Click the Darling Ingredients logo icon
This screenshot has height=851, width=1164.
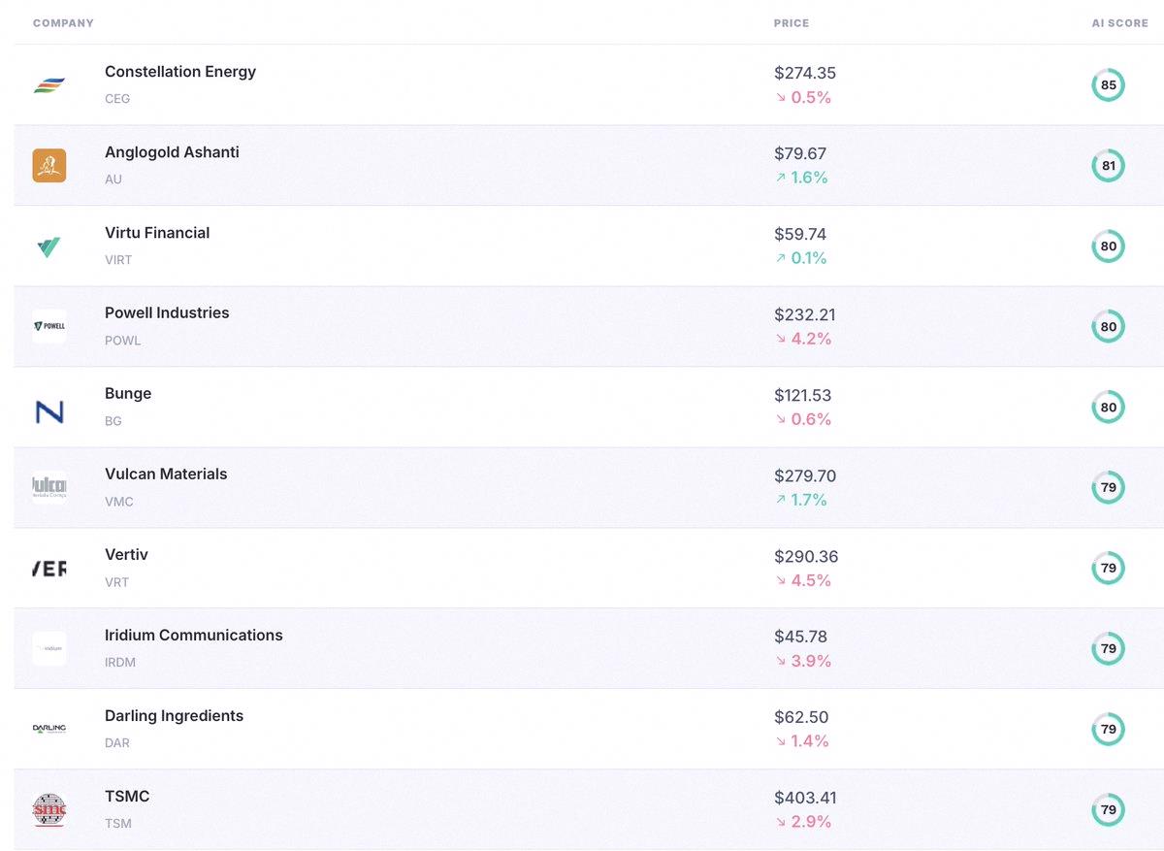(x=49, y=730)
